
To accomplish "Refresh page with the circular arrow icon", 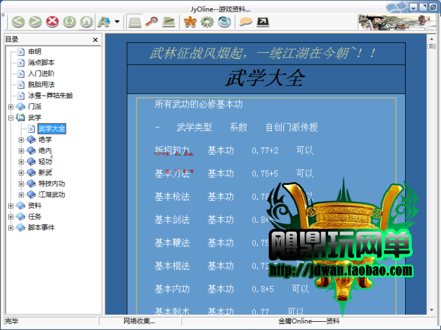I will (x=69, y=22).
